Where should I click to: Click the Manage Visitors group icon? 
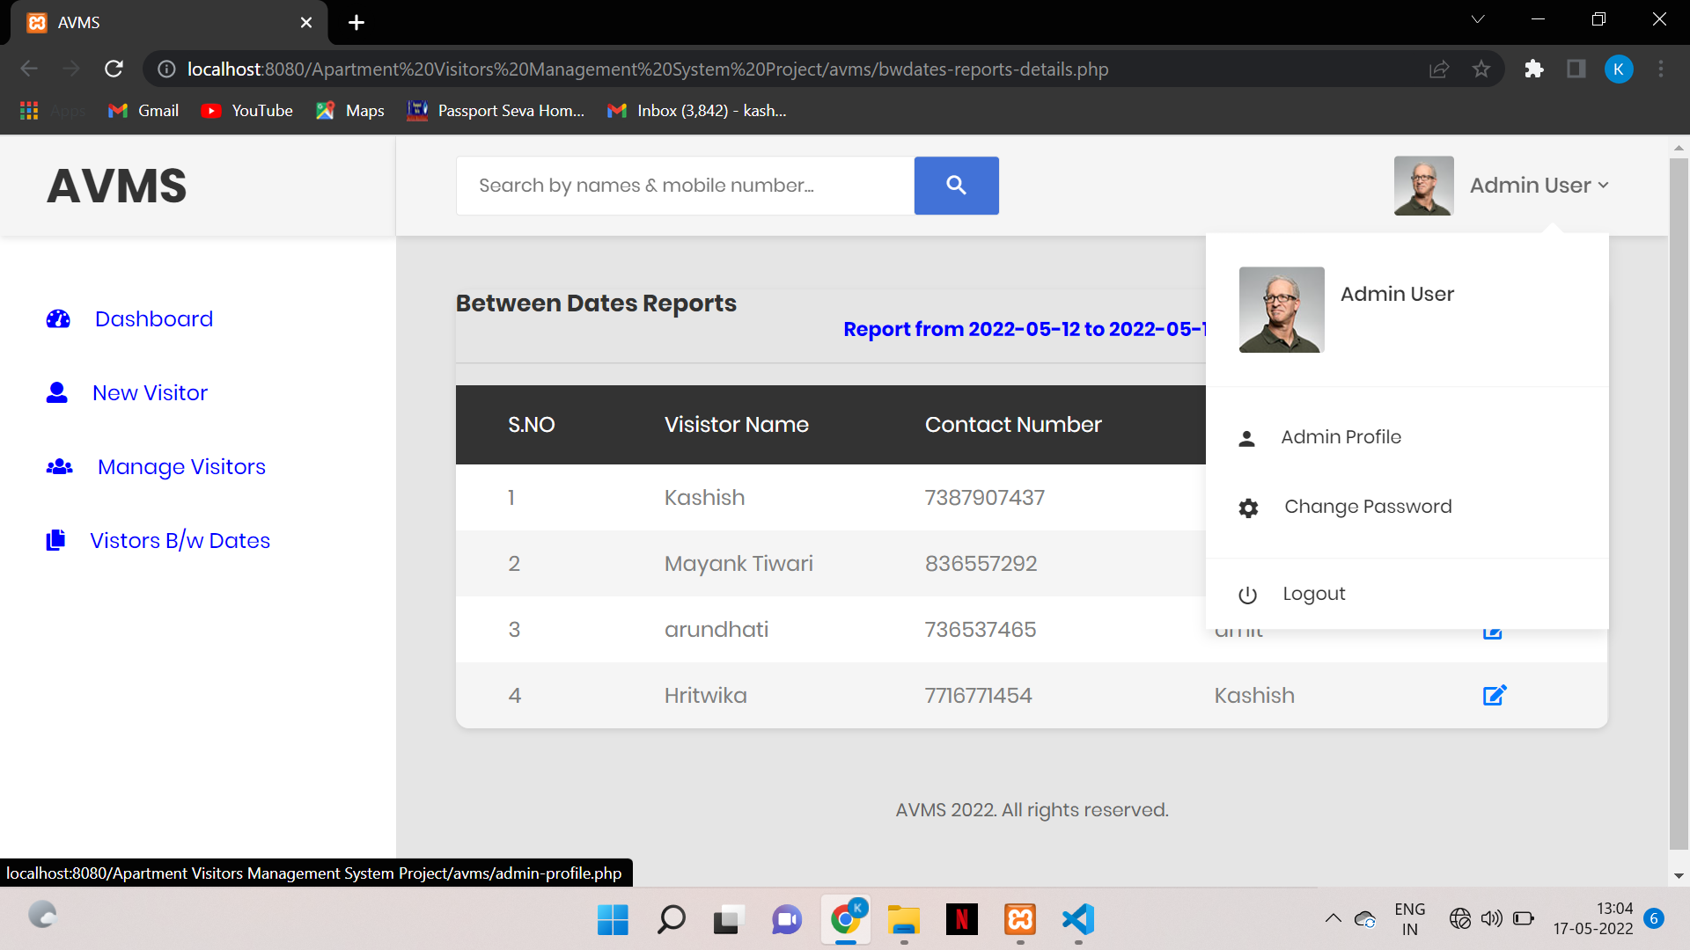[x=59, y=466]
